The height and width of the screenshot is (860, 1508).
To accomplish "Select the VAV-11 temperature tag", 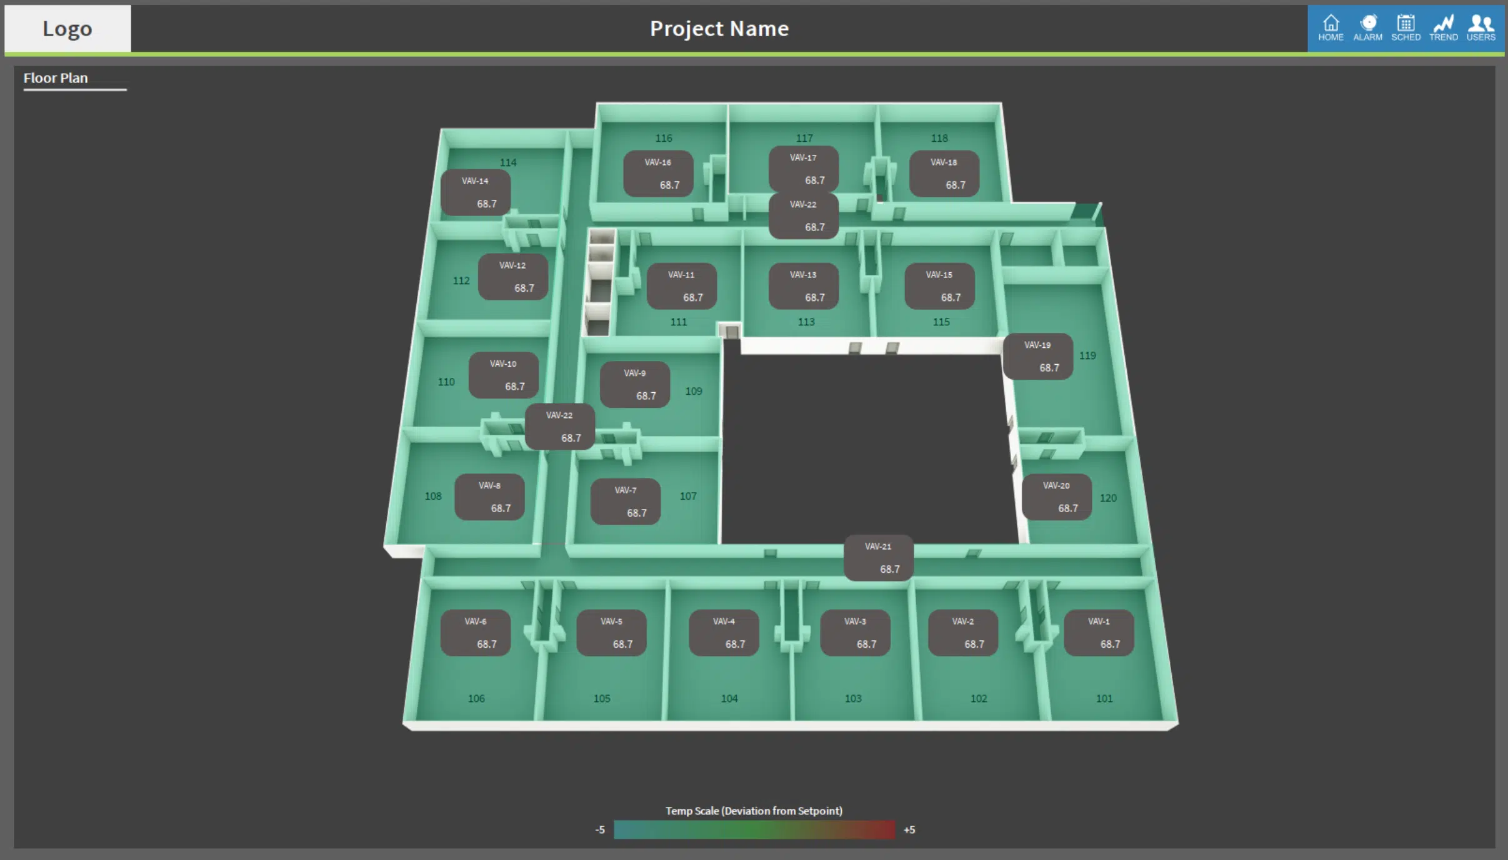I will (x=682, y=285).
